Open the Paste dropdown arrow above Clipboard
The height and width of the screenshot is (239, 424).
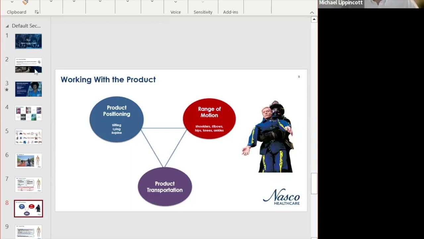12,2
